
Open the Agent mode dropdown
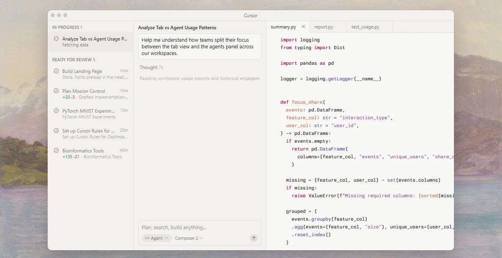[x=157, y=238]
